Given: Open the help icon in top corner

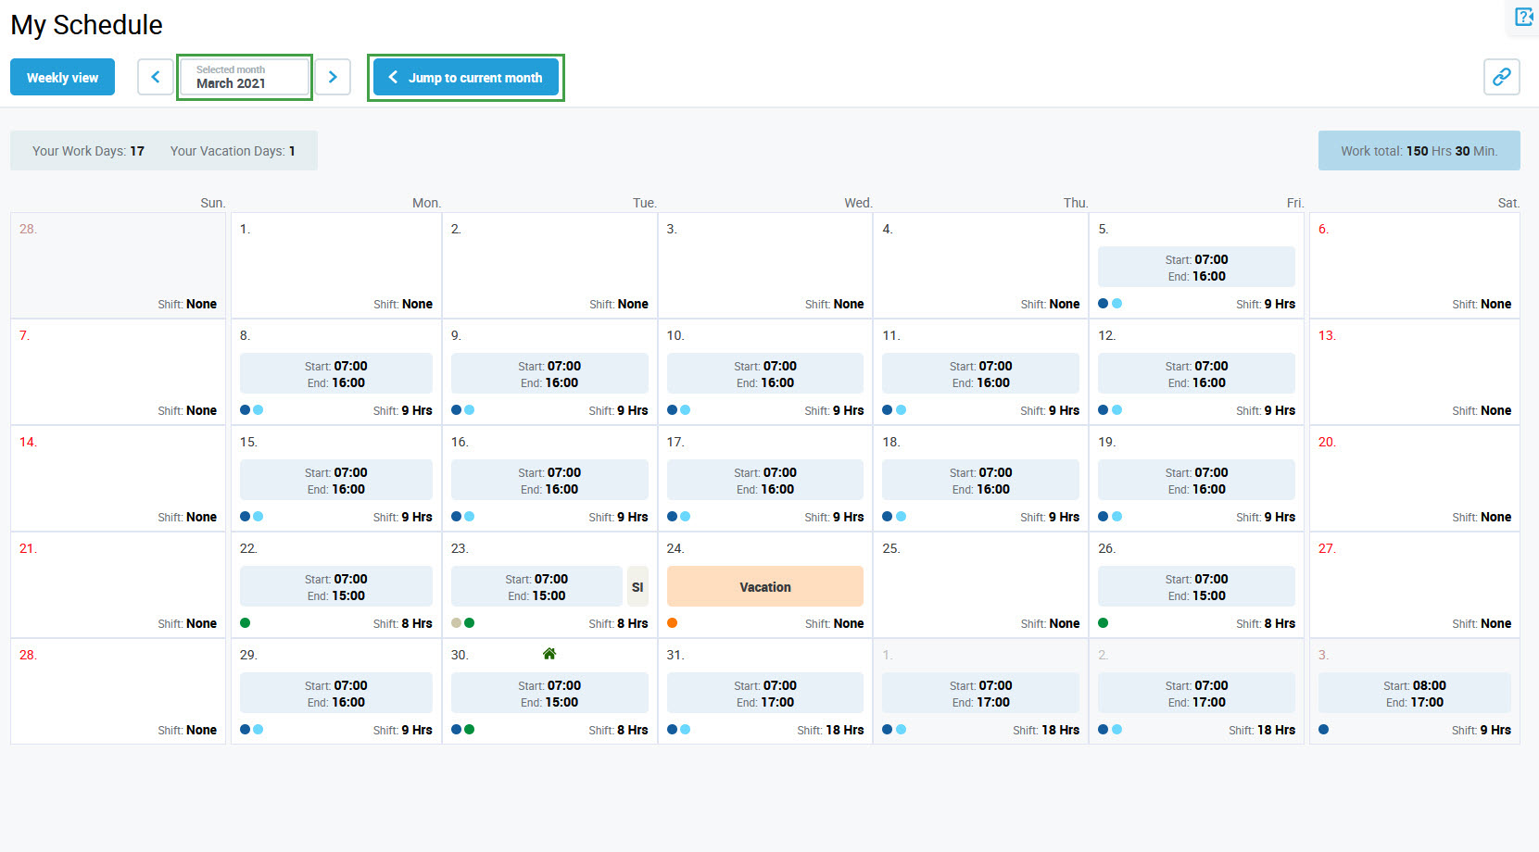Looking at the screenshot, I should pyautogui.click(x=1522, y=17).
